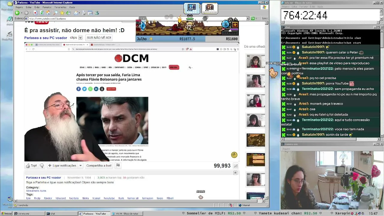Screen dimensions: 384x216
Task: Open the Ligar notificações dropdown arrow
Action: click(x=80, y=166)
